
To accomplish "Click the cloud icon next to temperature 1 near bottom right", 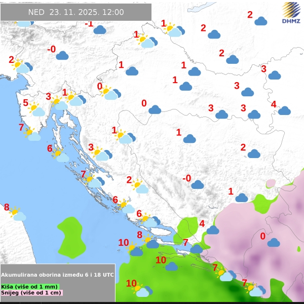I will click(x=242, y=198).
